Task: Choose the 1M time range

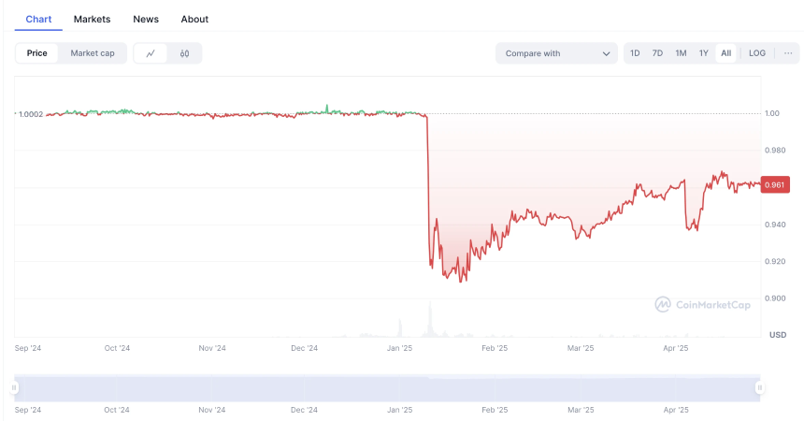Action: point(681,53)
